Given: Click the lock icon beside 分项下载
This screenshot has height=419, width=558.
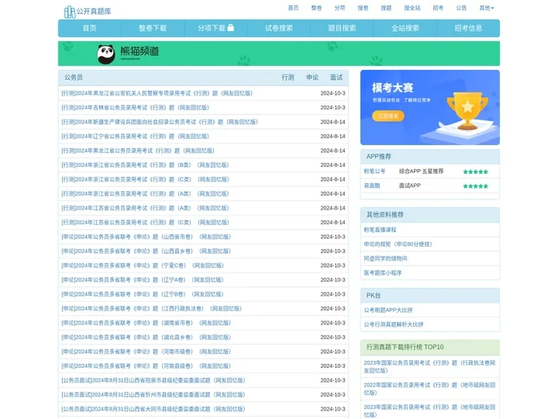Looking at the screenshot, I should tap(231, 27).
